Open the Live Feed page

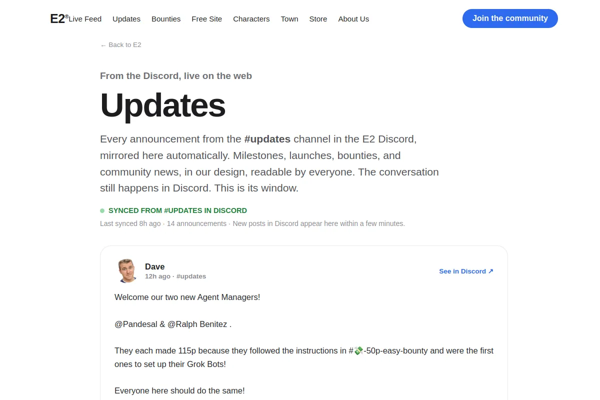point(85,19)
